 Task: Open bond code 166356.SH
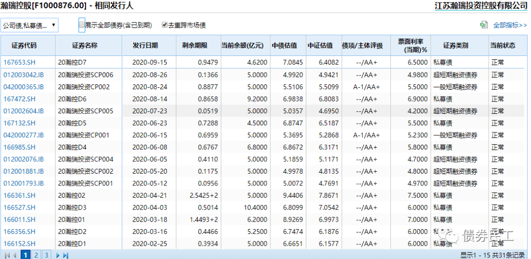[19, 232]
